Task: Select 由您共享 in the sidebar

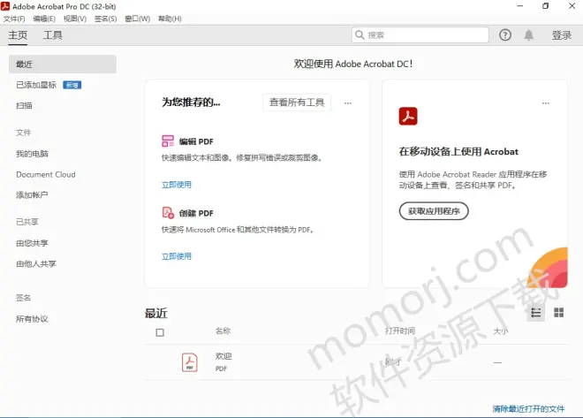Action: 32,243
